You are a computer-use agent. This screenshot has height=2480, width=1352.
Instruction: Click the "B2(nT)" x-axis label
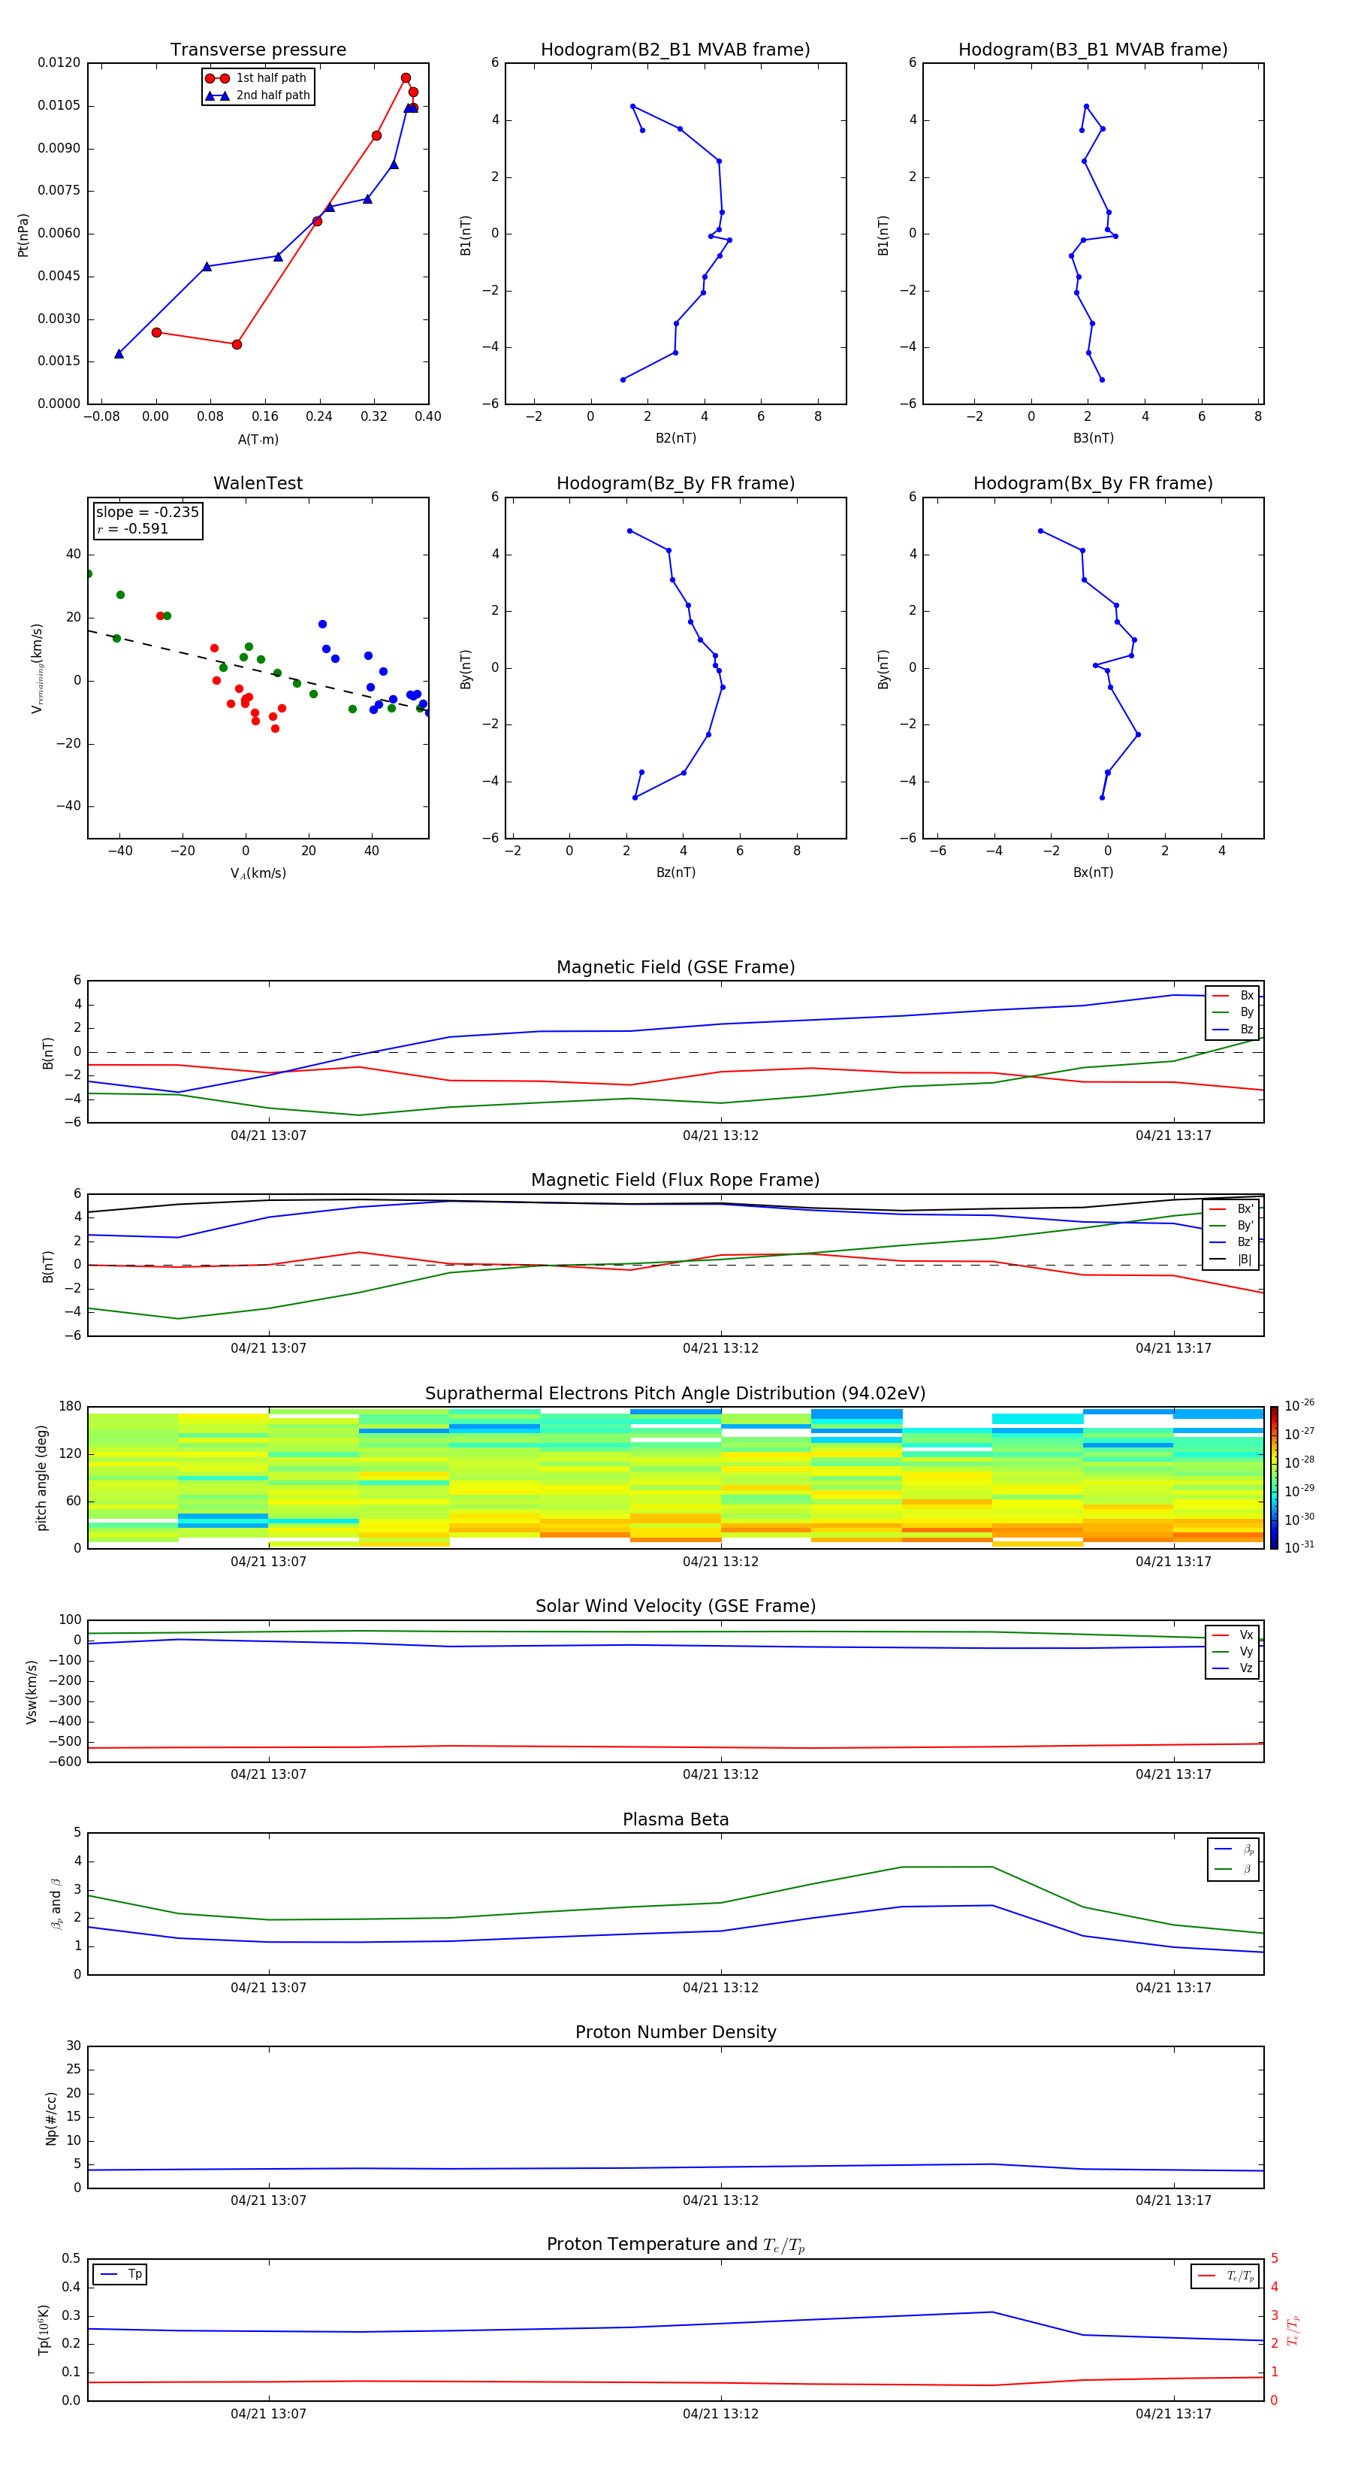[675, 438]
